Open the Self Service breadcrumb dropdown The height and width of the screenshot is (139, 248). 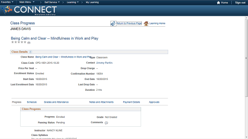click(x=52, y=2)
